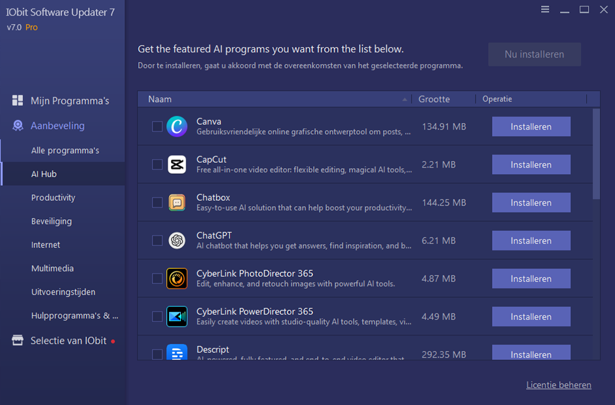615x405 pixels.
Task: Switch to the Productivity category
Action: click(x=53, y=198)
